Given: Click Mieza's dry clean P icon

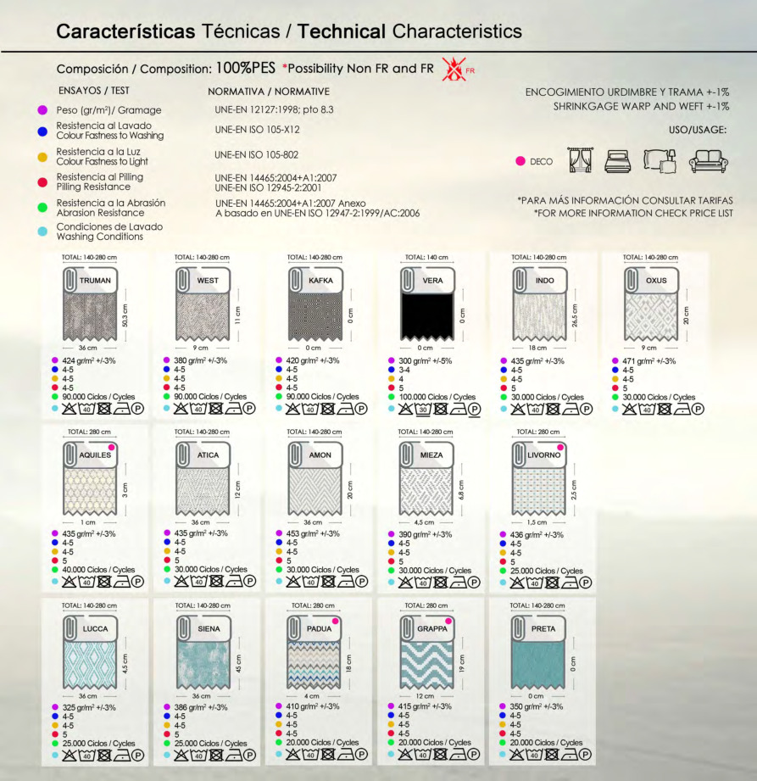Looking at the screenshot, I should [x=474, y=583].
